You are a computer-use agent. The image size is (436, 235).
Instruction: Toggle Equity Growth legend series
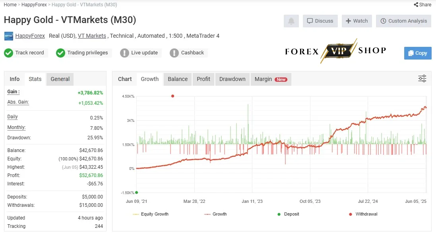(x=151, y=214)
